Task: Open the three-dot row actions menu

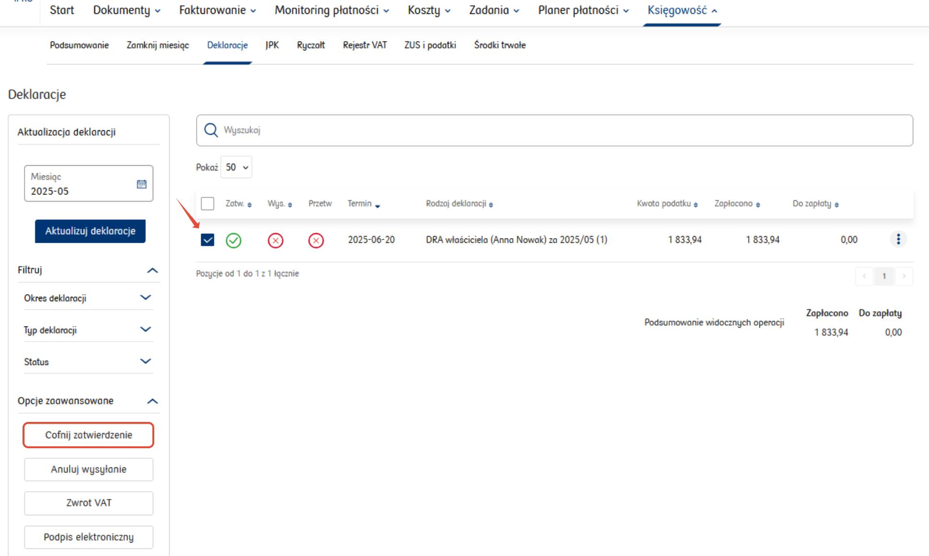Action: coord(898,239)
